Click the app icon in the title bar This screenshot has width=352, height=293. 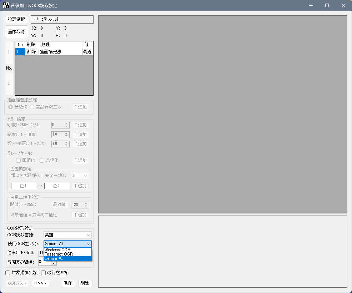pyautogui.click(x=6, y=5)
